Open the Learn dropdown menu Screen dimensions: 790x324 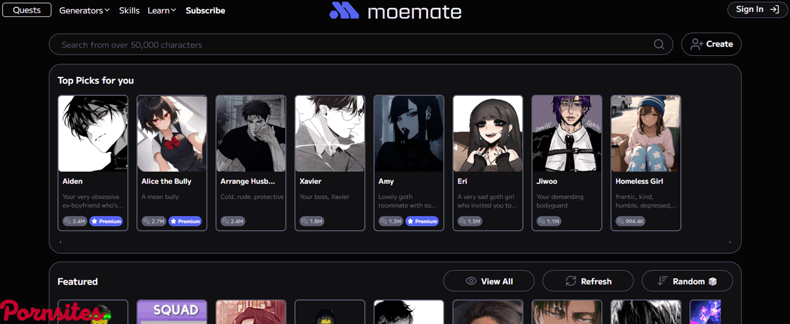(x=161, y=11)
